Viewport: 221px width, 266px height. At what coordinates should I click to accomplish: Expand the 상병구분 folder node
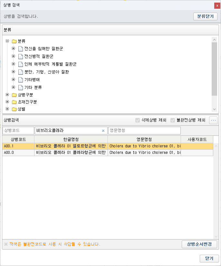[x=7, y=95]
